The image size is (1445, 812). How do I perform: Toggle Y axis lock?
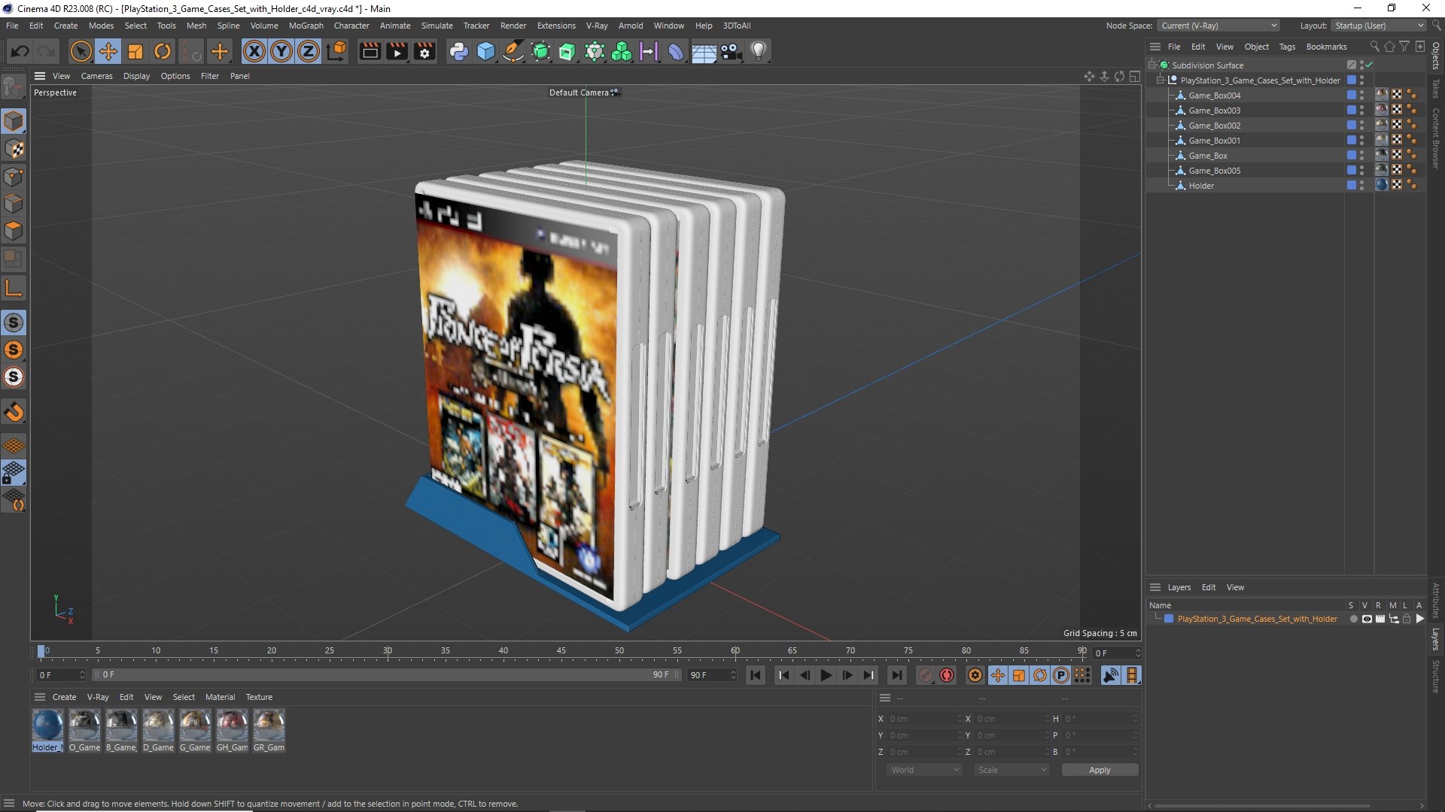click(281, 51)
